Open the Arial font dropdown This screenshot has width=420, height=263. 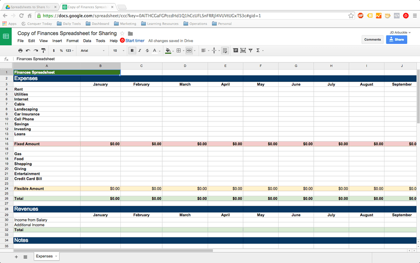tap(92, 50)
